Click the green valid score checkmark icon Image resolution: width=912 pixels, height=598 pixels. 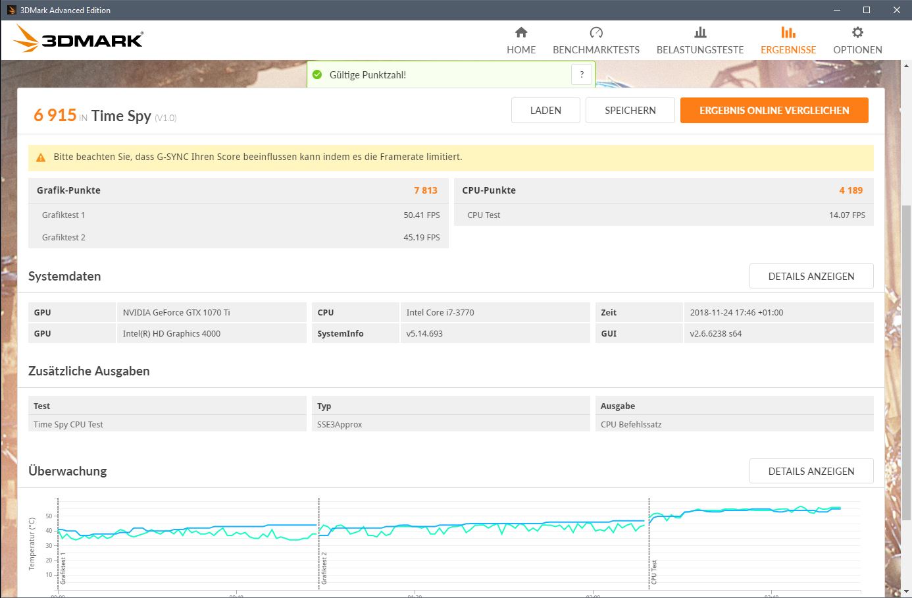coord(317,74)
